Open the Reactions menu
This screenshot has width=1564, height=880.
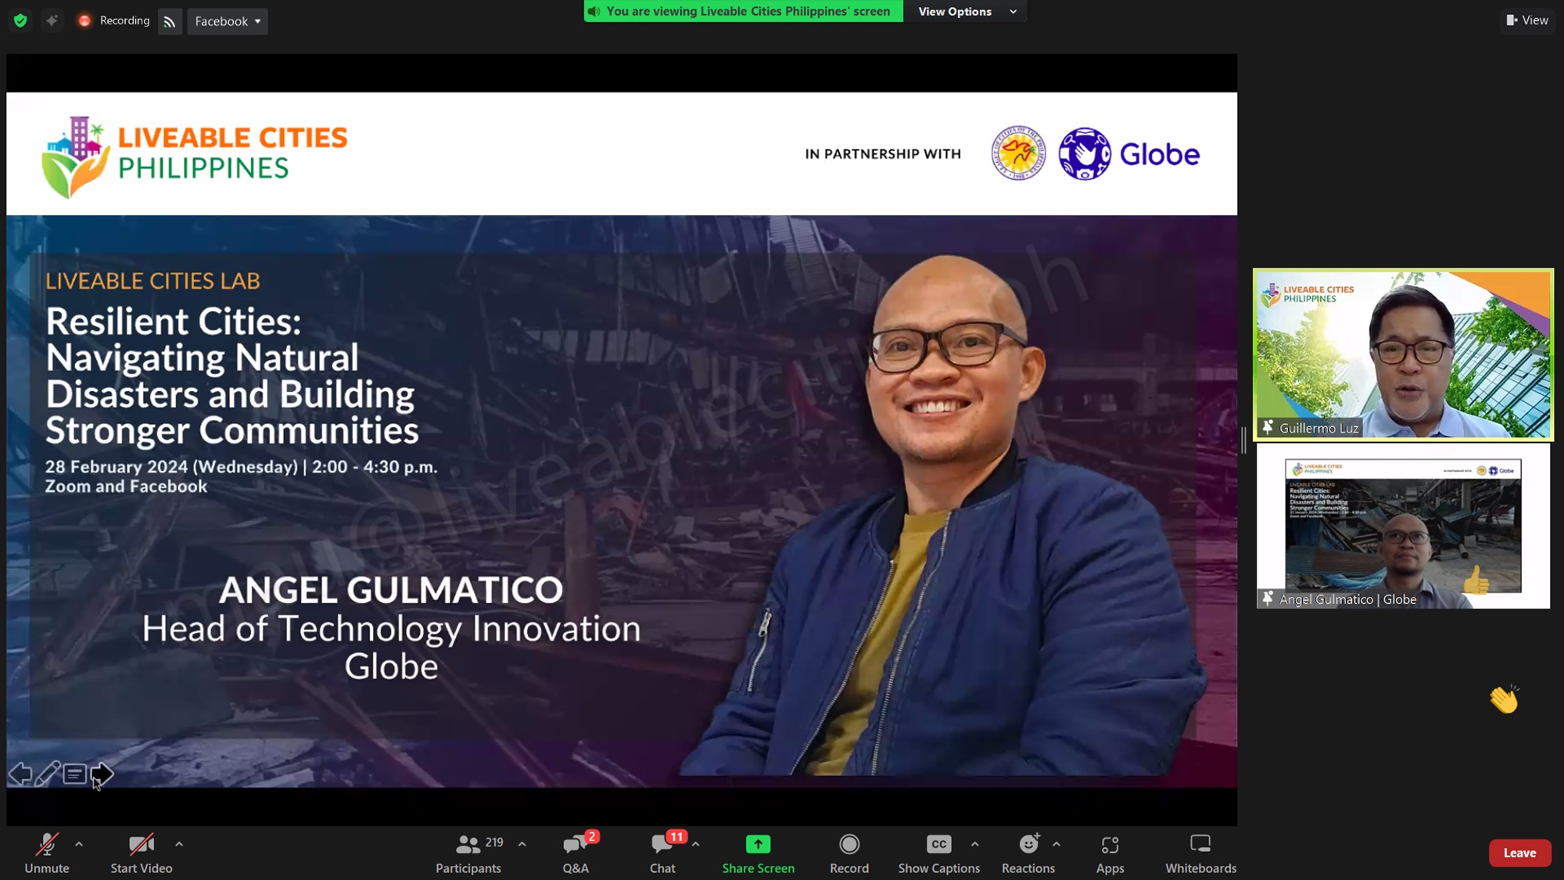(1028, 853)
